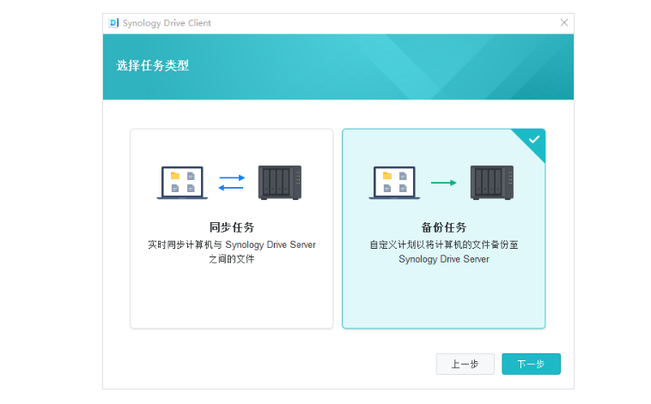The width and height of the screenshot is (651, 404).
Task: Proceed with the 下一步 button
Action: 531,364
